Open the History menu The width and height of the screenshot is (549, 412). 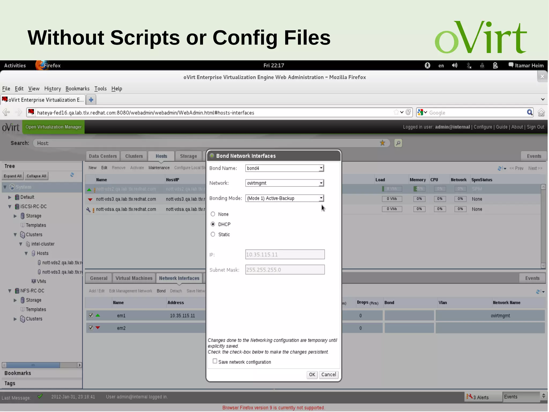point(53,89)
